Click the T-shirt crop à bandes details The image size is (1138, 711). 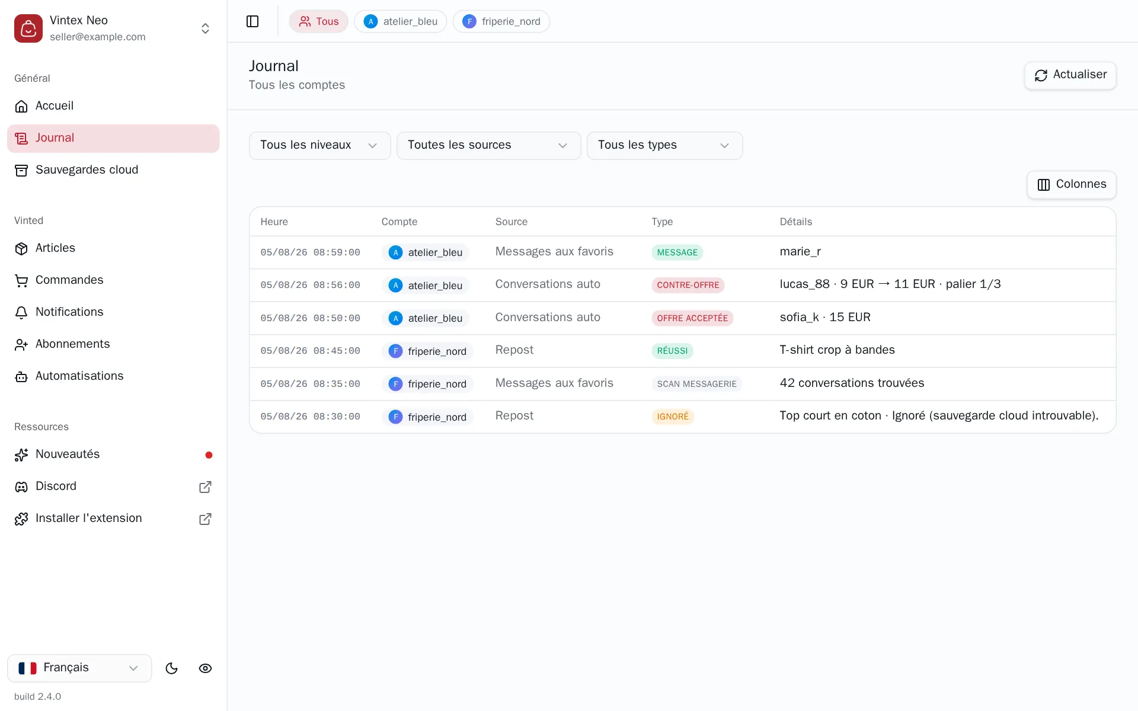[x=837, y=350]
